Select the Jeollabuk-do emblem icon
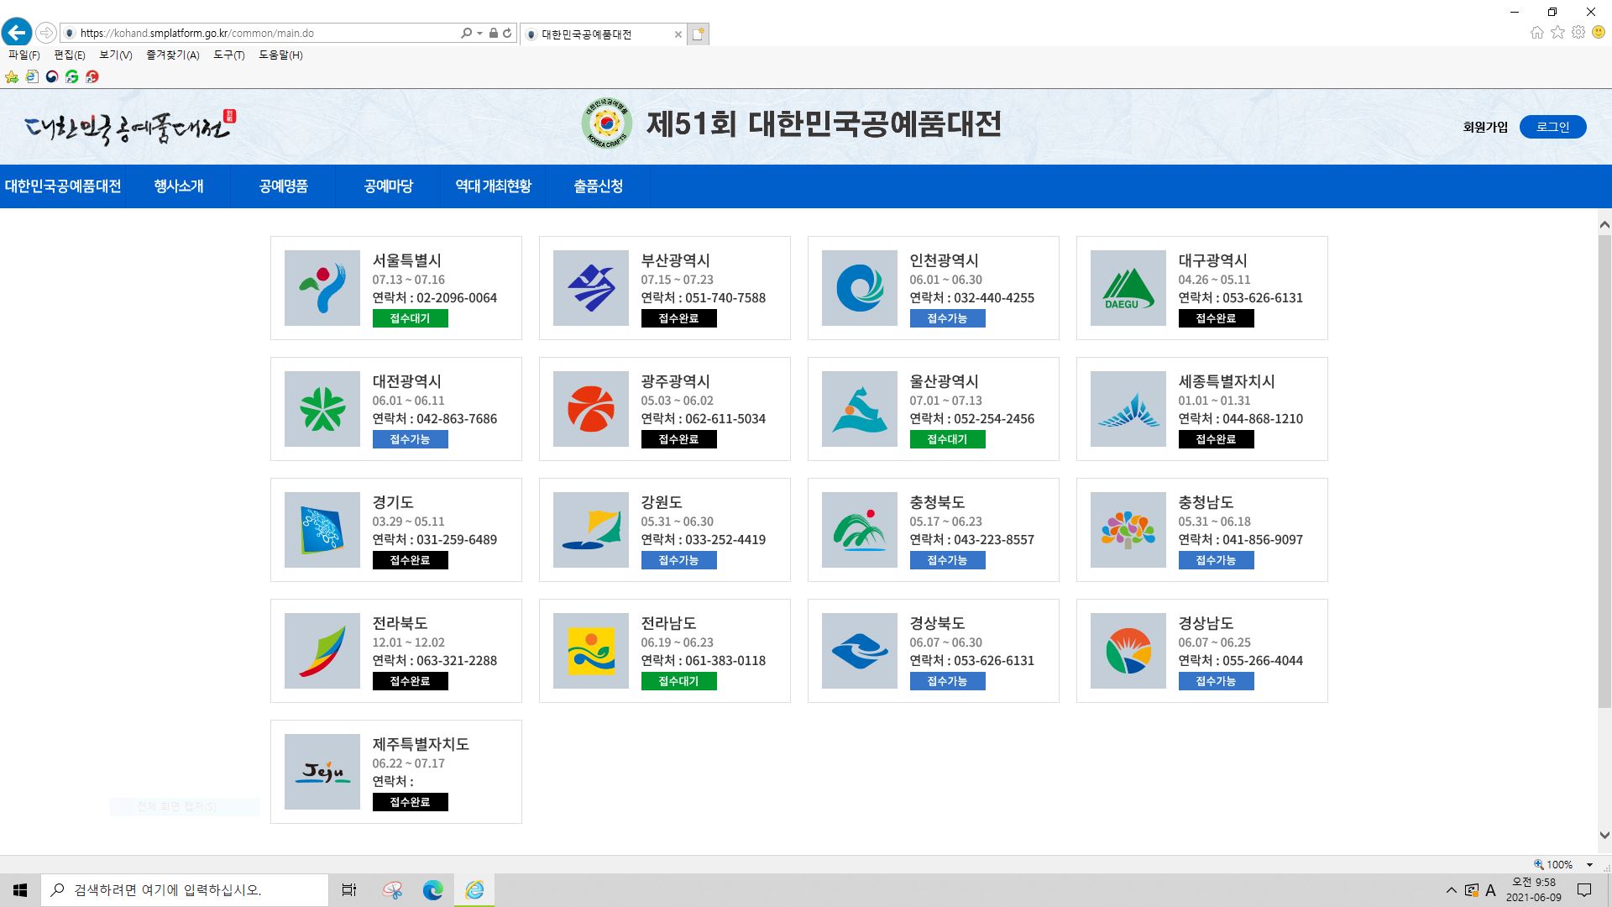Screen dimensions: 1612x907 click(x=322, y=651)
